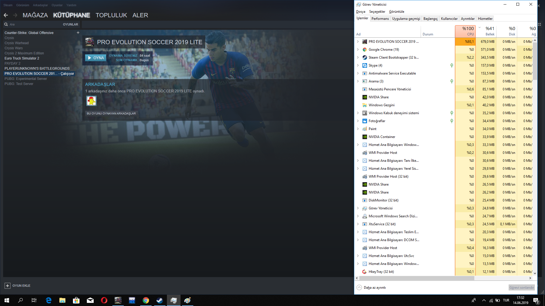Click the Skype process icon in Task Manager
This screenshot has width=545, height=306.
365,65
